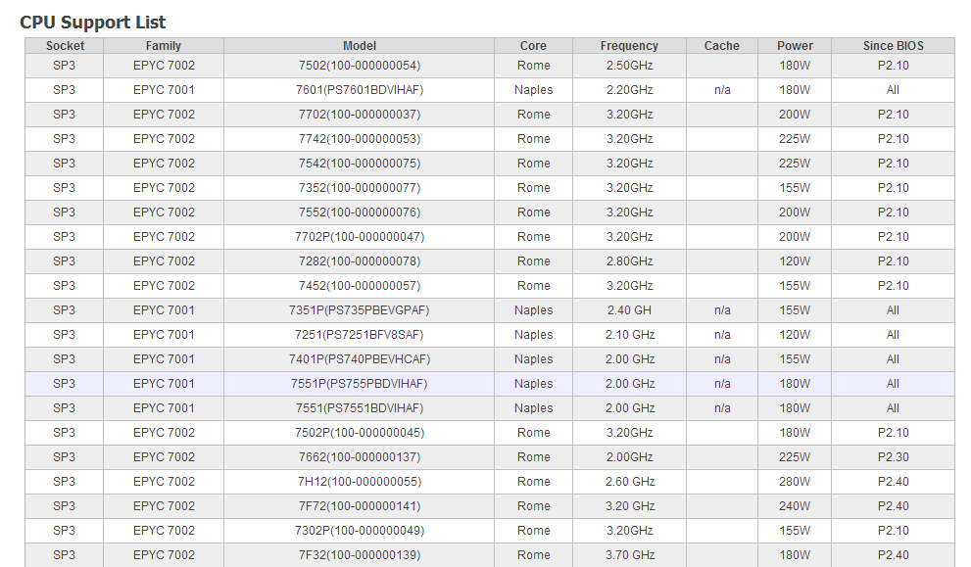
Task: Click the 2.50GHz frequency value
Action: (x=629, y=66)
